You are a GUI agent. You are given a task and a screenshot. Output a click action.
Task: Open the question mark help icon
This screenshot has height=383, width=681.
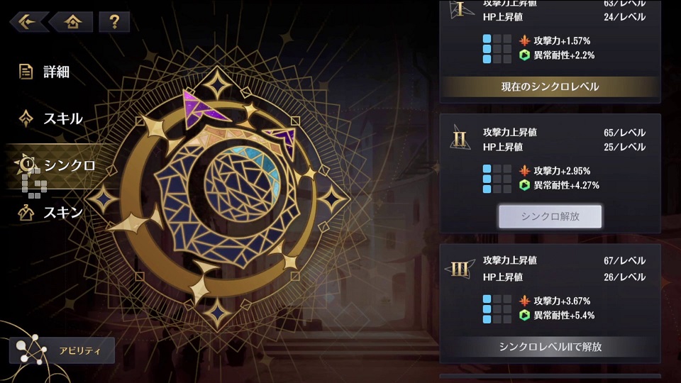point(114,22)
